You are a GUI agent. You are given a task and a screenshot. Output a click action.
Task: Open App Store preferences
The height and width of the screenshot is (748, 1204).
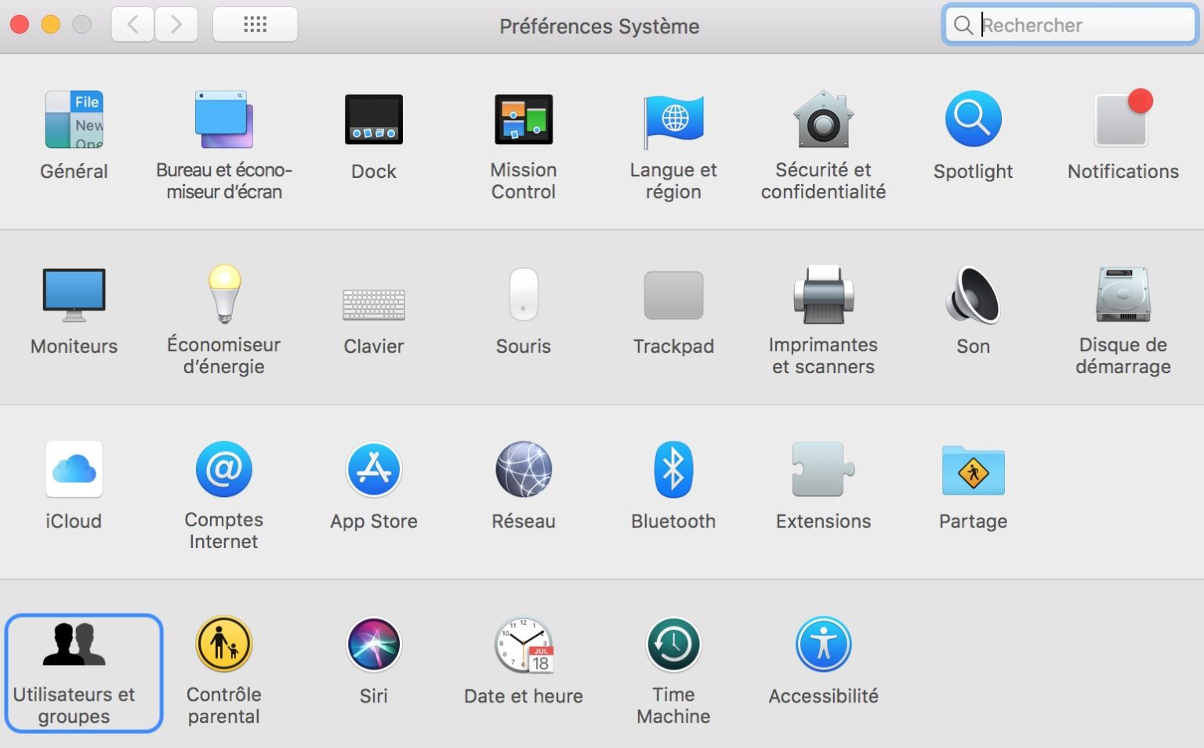(374, 485)
